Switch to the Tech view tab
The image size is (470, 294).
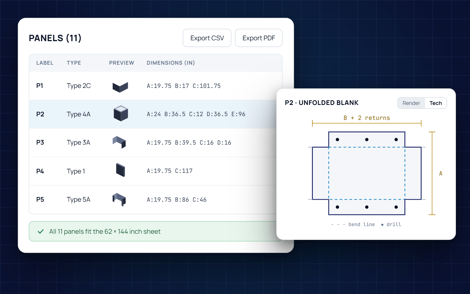click(x=436, y=103)
